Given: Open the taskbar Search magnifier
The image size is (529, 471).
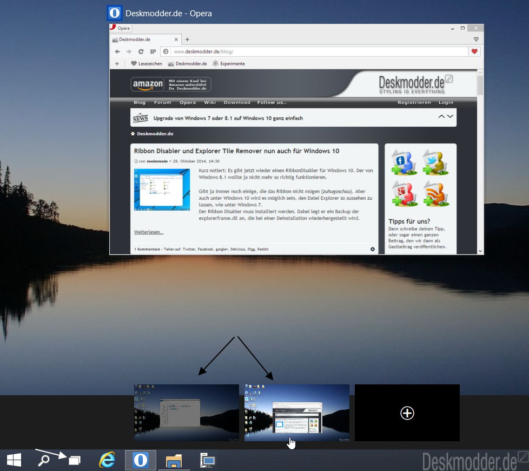Looking at the screenshot, I should coord(43,460).
